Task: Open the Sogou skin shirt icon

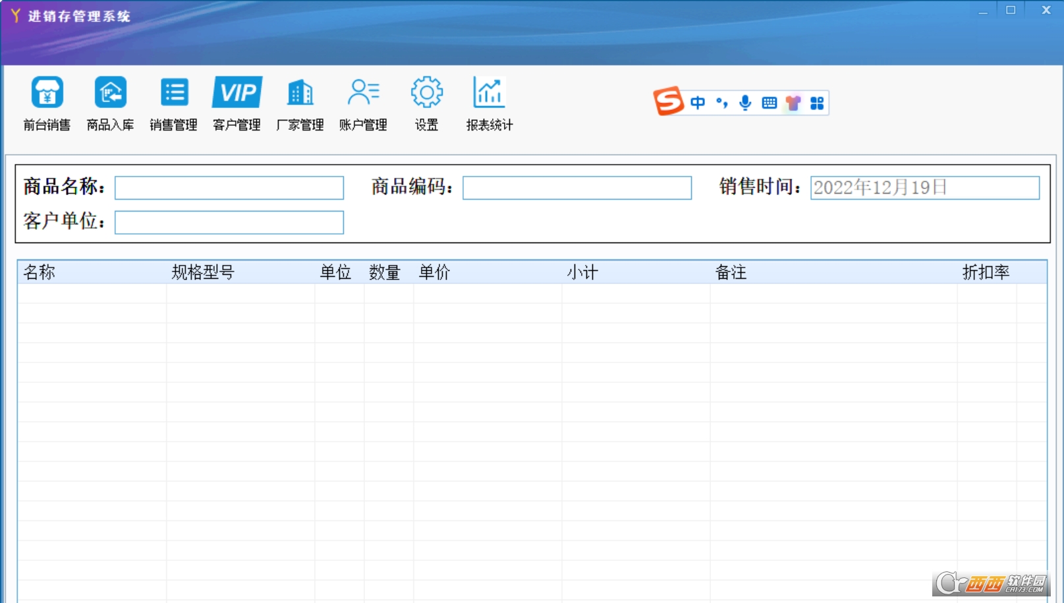Action: (x=793, y=103)
